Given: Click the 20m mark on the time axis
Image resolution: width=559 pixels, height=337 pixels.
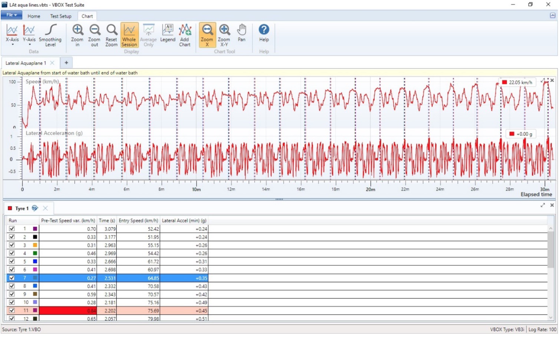Looking at the screenshot, I should point(371,190).
